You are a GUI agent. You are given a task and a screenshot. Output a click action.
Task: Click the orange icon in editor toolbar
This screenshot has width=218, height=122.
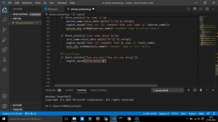[x=188, y=9]
